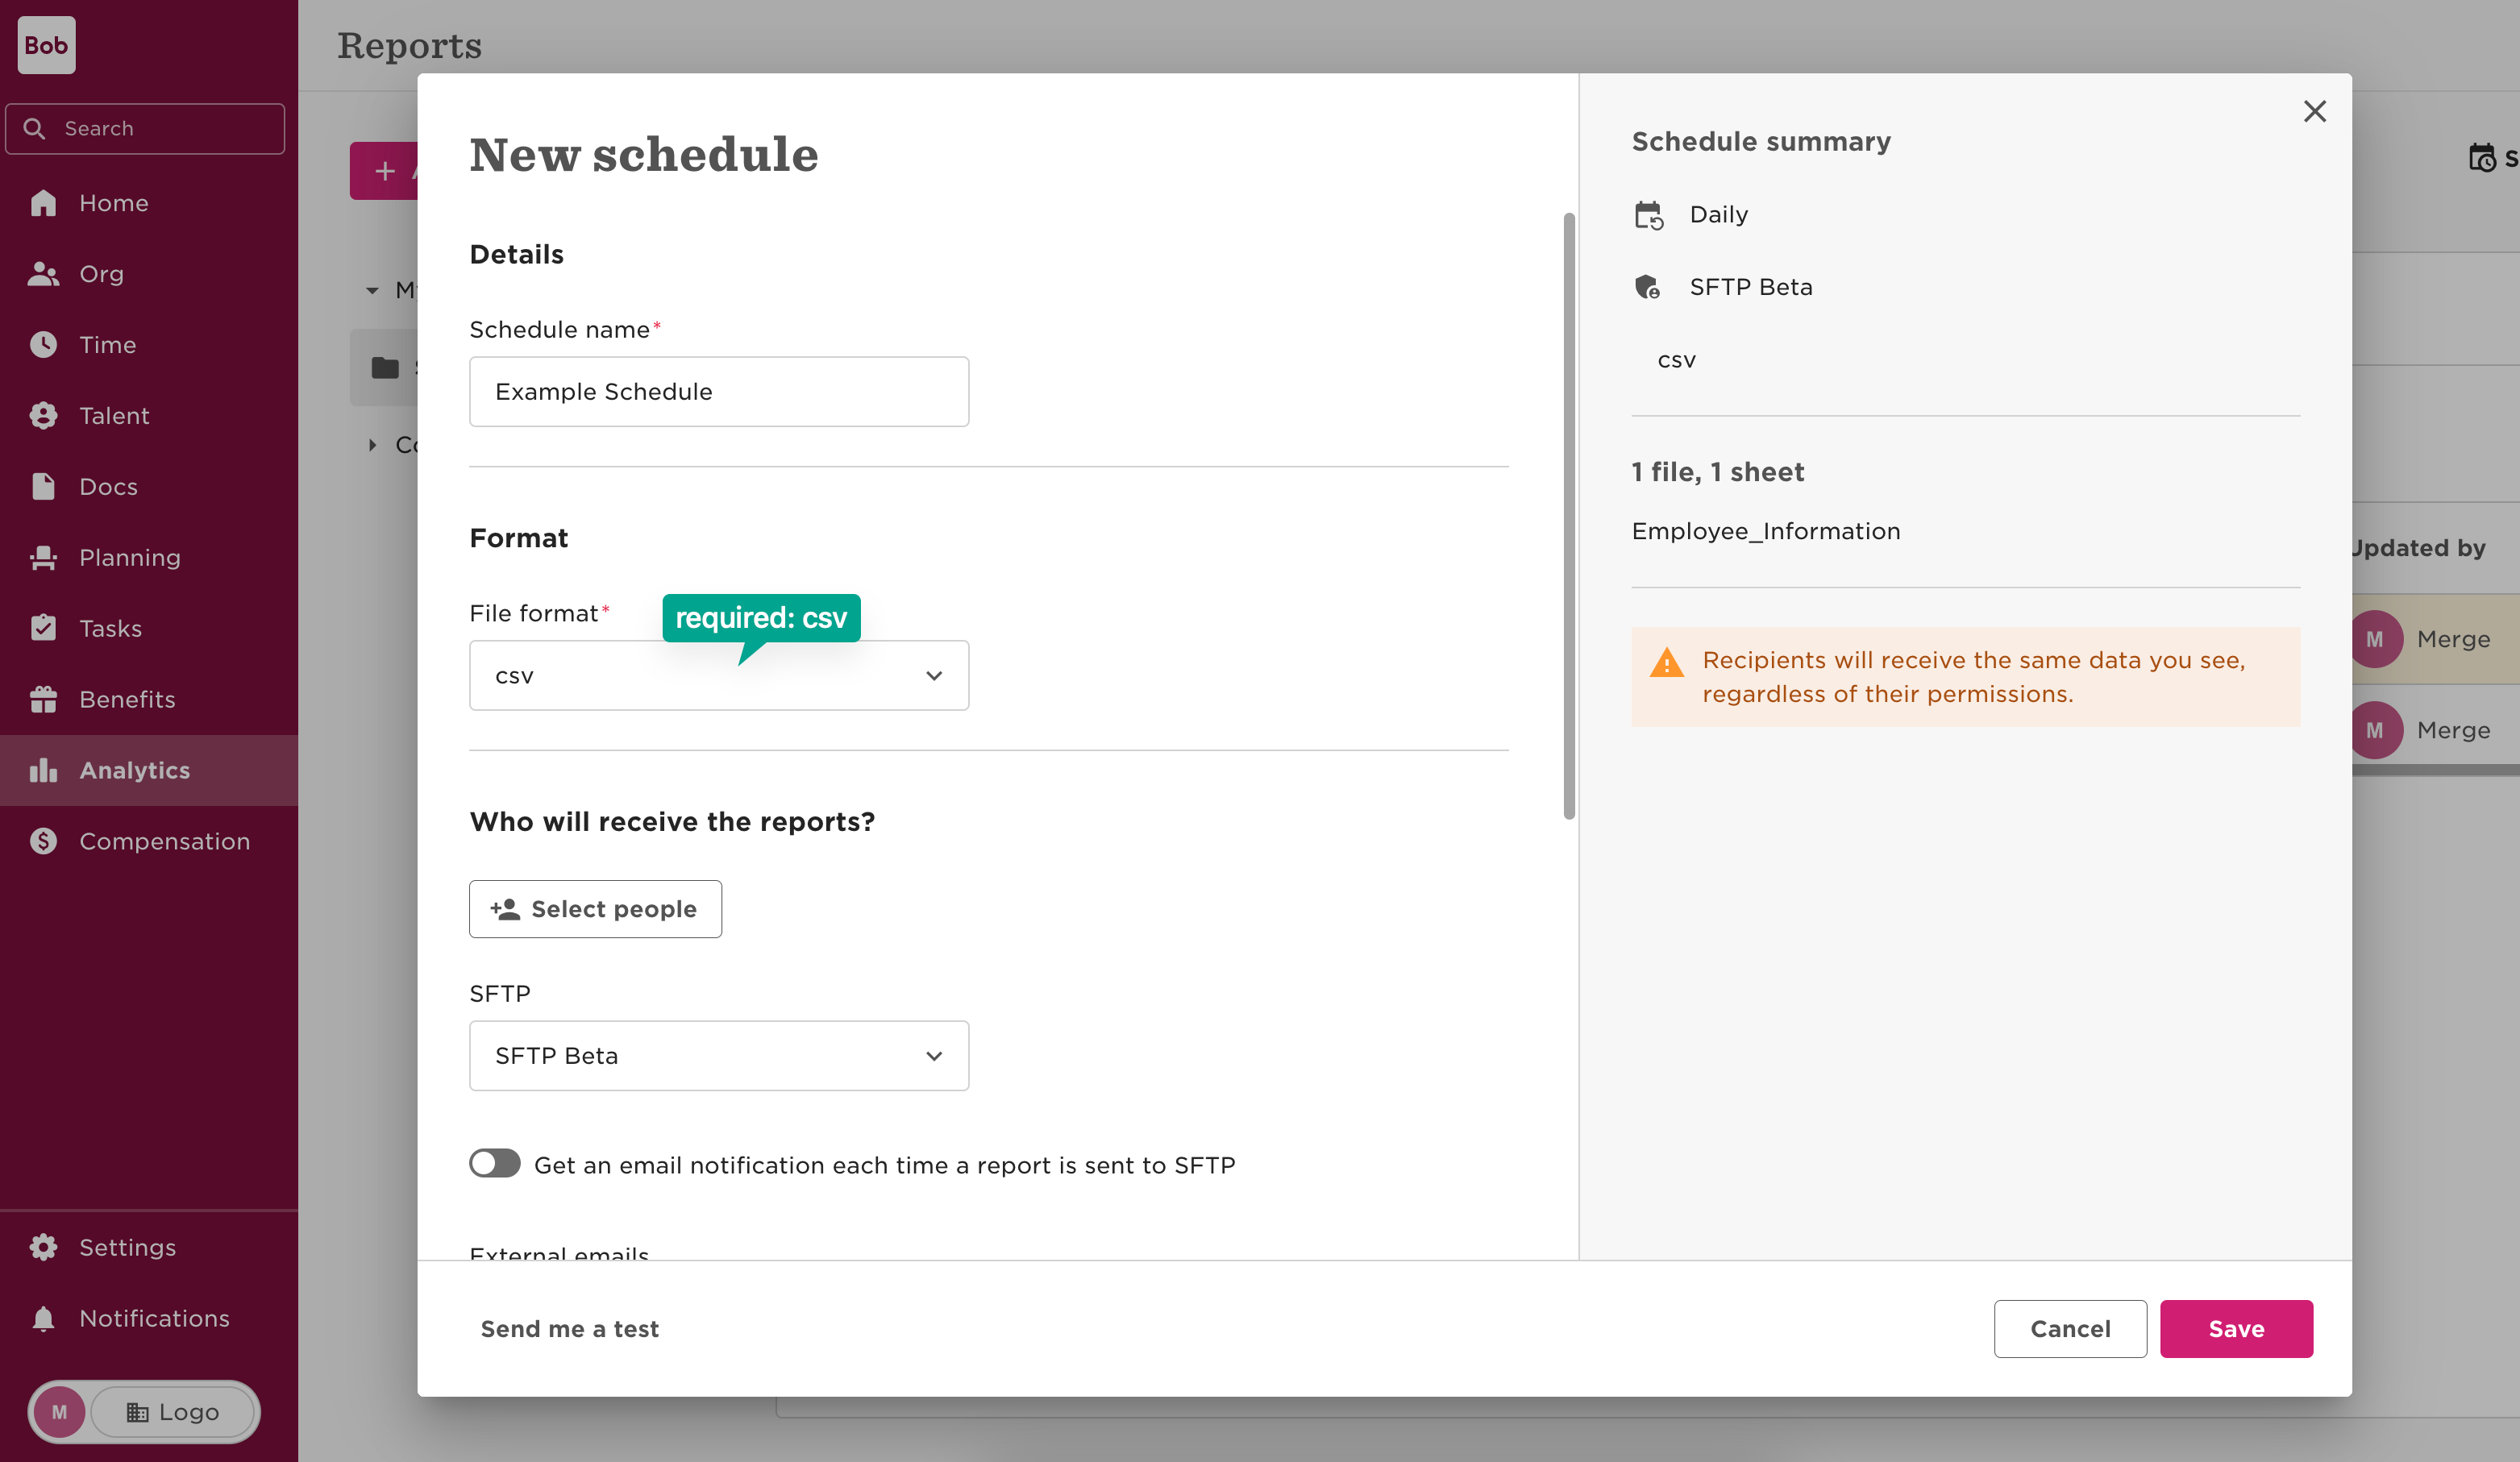Collapse the expanded folder tree arrow
Viewport: 2520px width, 1462px height.
click(372, 291)
